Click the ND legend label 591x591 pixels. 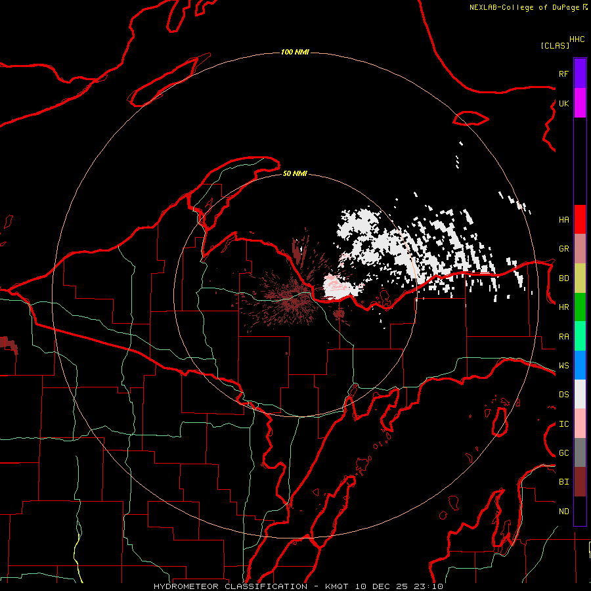(x=563, y=512)
